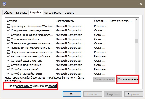
Task: Open help with Справка button
Action: (x=134, y=94)
